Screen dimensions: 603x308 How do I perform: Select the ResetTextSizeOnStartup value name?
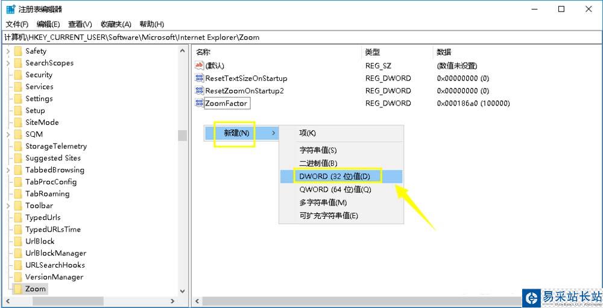click(247, 78)
